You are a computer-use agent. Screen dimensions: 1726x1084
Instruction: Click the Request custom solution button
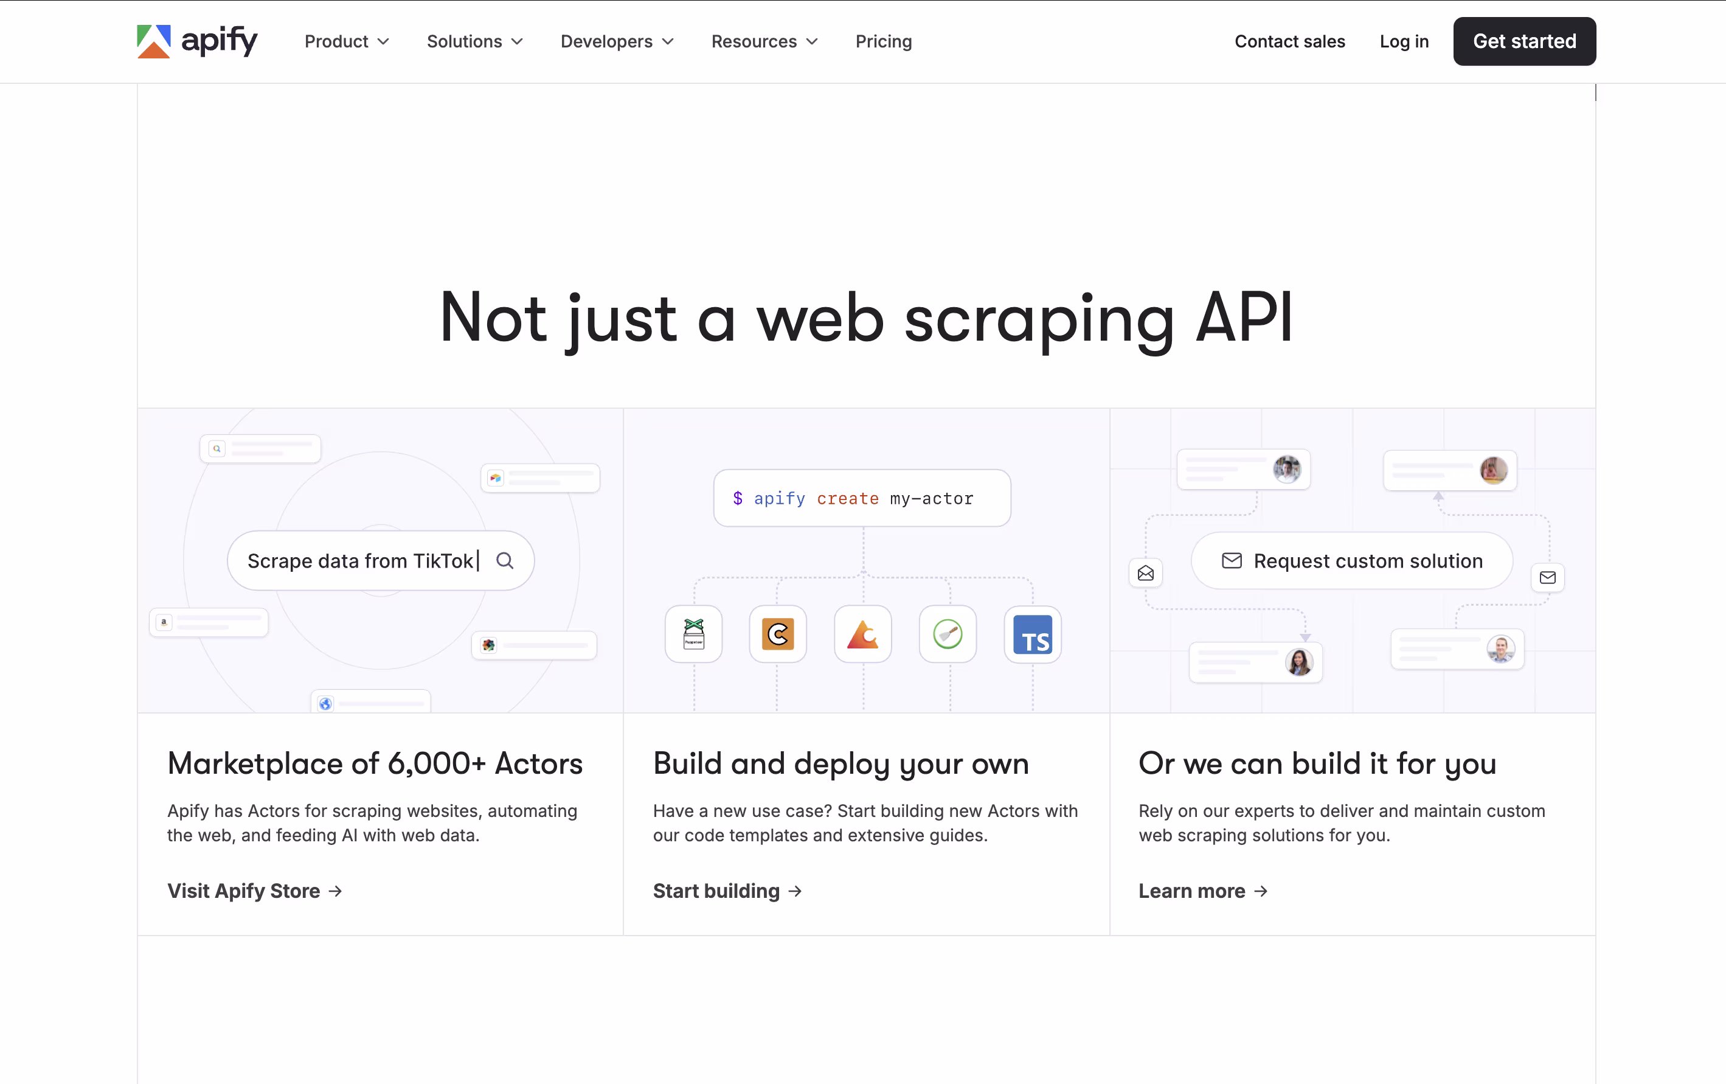(x=1351, y=561)
